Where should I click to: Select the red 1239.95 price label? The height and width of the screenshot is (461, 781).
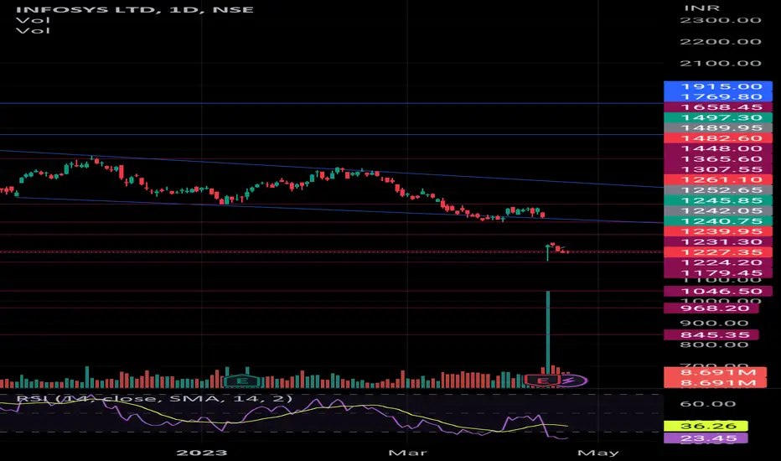point(718,231)
